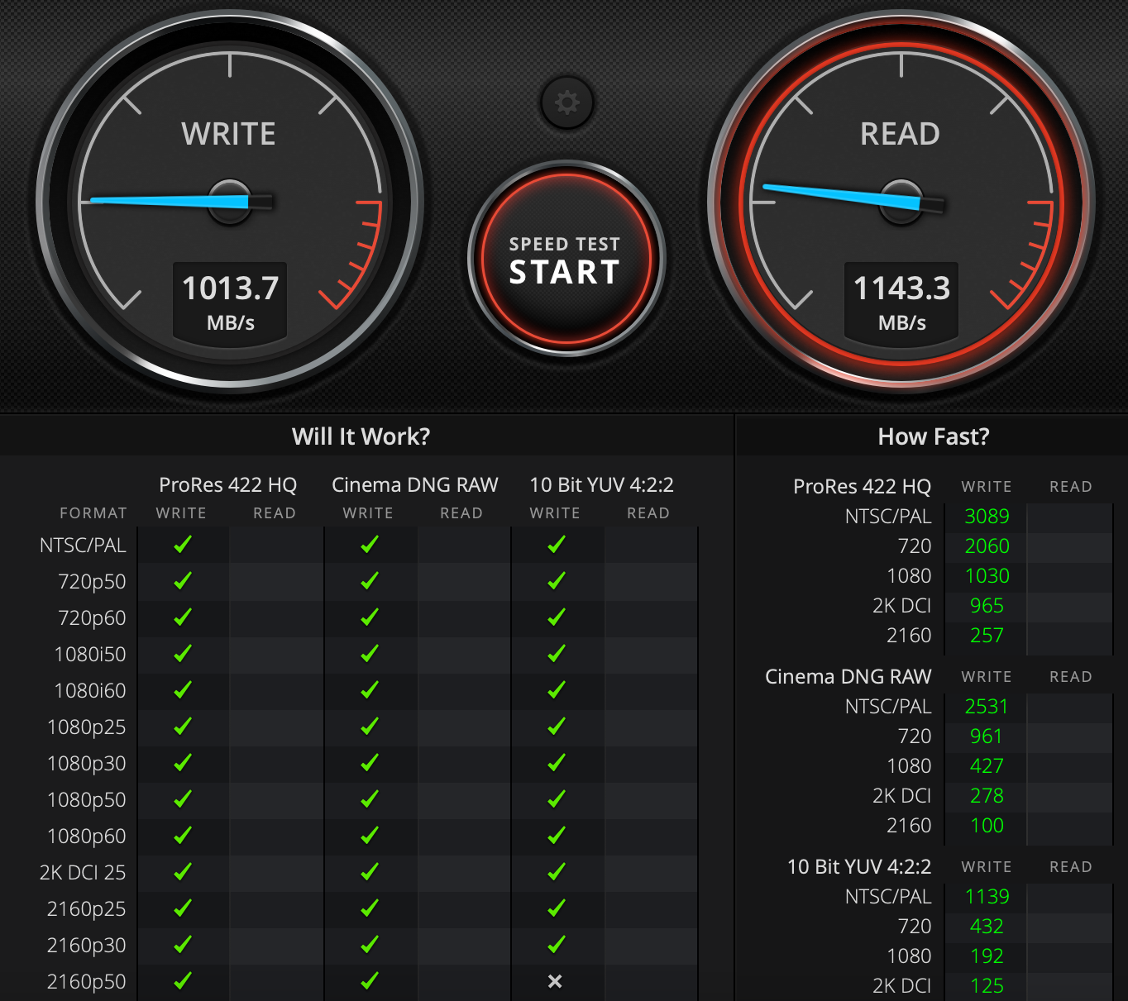Click 10 Bit YUV 4:2:2 heading in How Fast
The image size is (1128, 1001).
click(859, 867)
